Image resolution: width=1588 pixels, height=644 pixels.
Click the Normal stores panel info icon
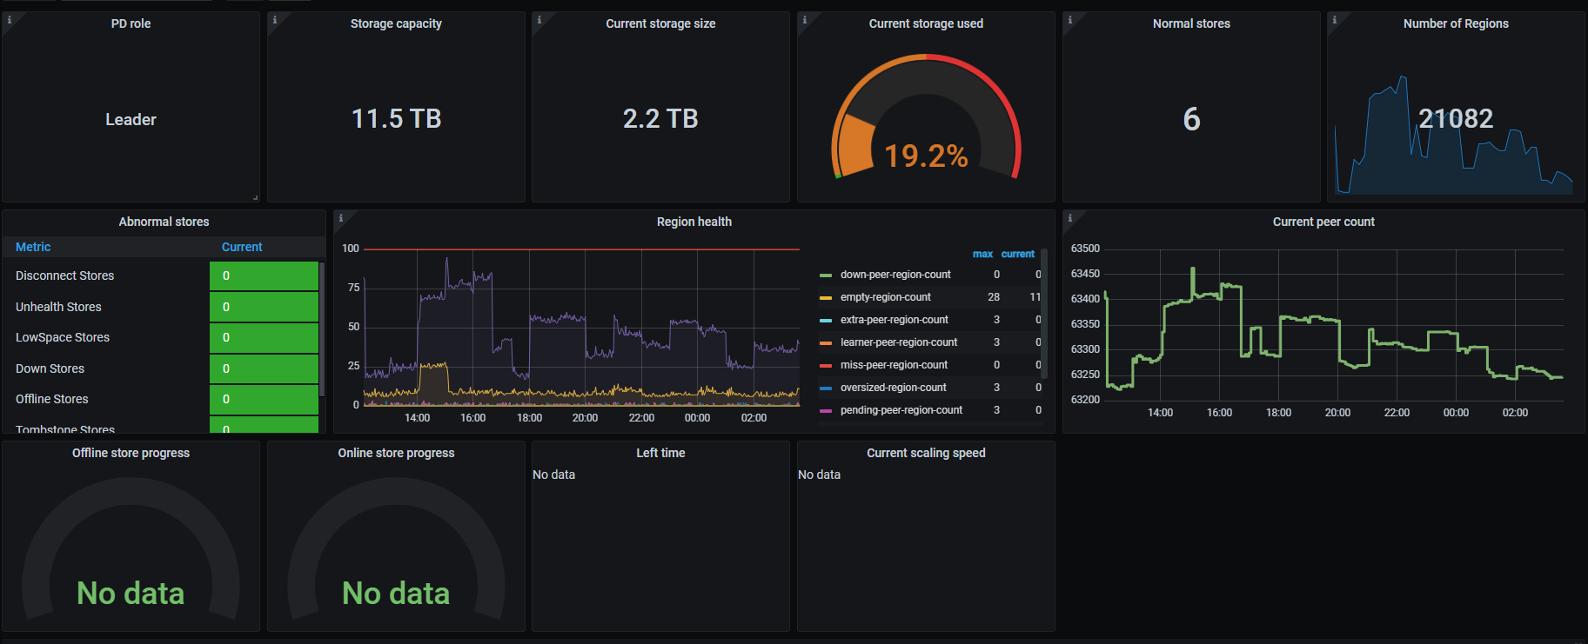(1069, 20)
